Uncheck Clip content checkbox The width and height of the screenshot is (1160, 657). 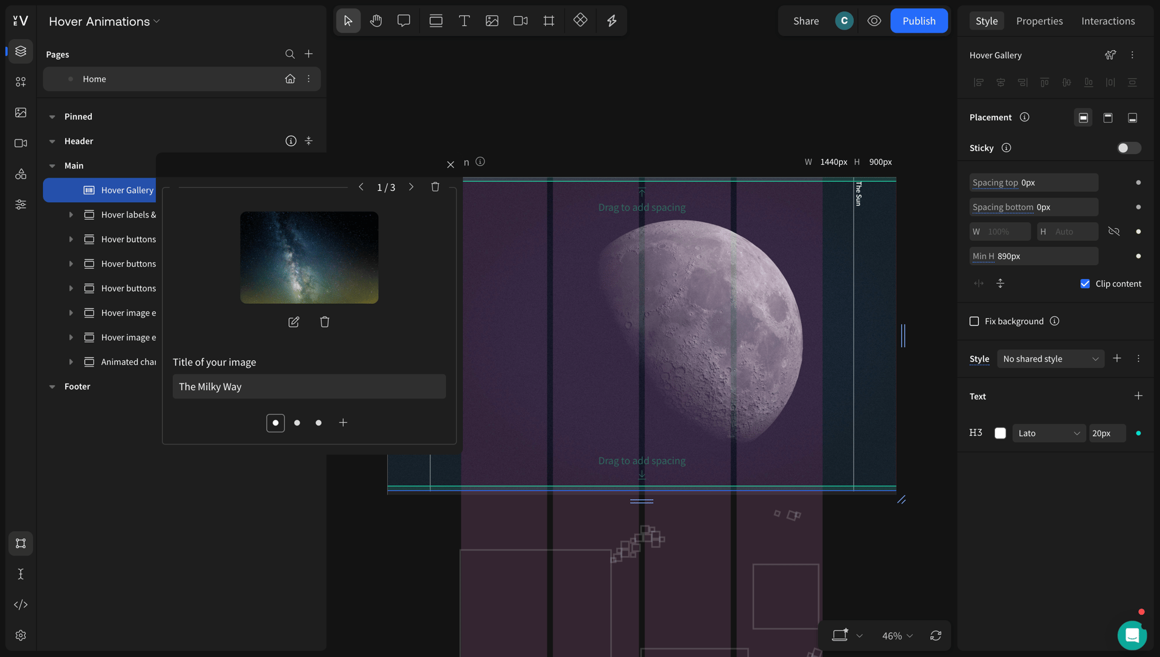click(1085, 284)
